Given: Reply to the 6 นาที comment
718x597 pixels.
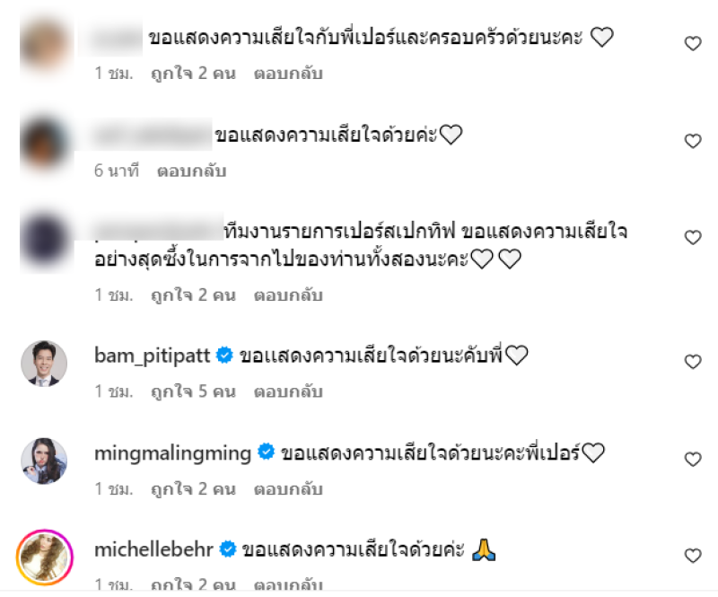Looking at the screenshot, I should click(x=192, y=171).
